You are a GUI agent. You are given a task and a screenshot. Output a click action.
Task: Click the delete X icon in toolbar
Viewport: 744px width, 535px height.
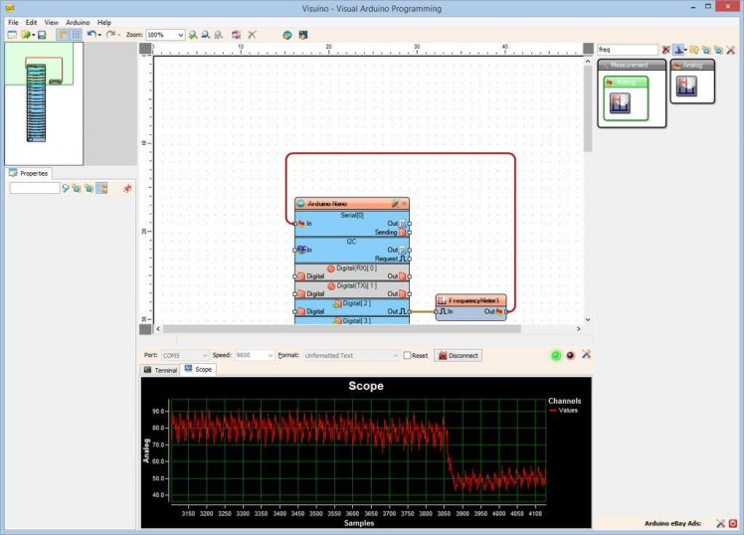pyautogui.click(x=253, y=35)
